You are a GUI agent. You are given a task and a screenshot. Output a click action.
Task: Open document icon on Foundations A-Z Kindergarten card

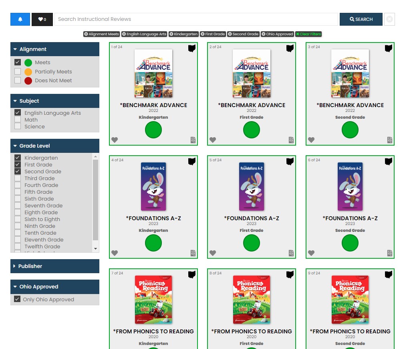click(x=193, y=253)
